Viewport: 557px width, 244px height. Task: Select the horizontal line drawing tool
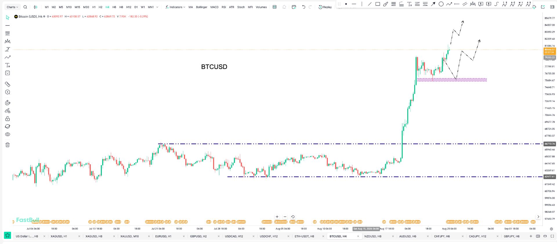(x=354, y=4)
